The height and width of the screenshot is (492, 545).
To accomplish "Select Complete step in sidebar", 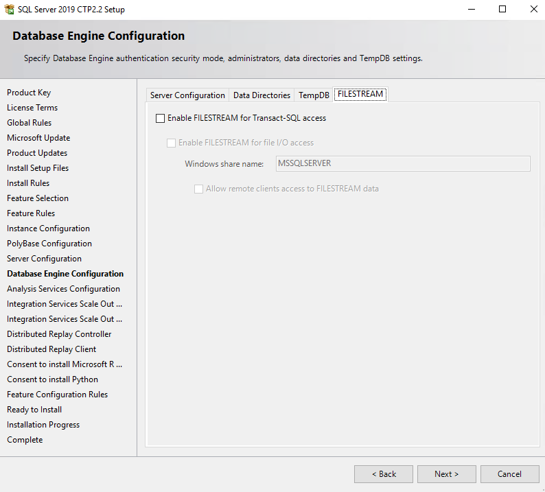I will click(x=25, y=440).
